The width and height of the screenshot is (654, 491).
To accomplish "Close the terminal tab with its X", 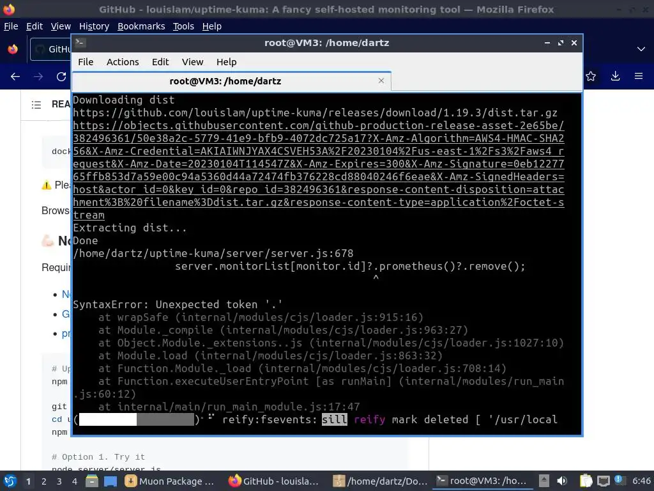I will pyautogui.click(x=381, y=81).
